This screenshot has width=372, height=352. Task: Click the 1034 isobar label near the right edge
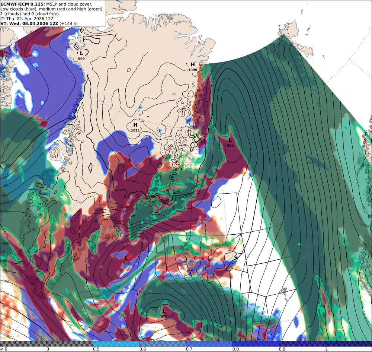coord(364,165)
